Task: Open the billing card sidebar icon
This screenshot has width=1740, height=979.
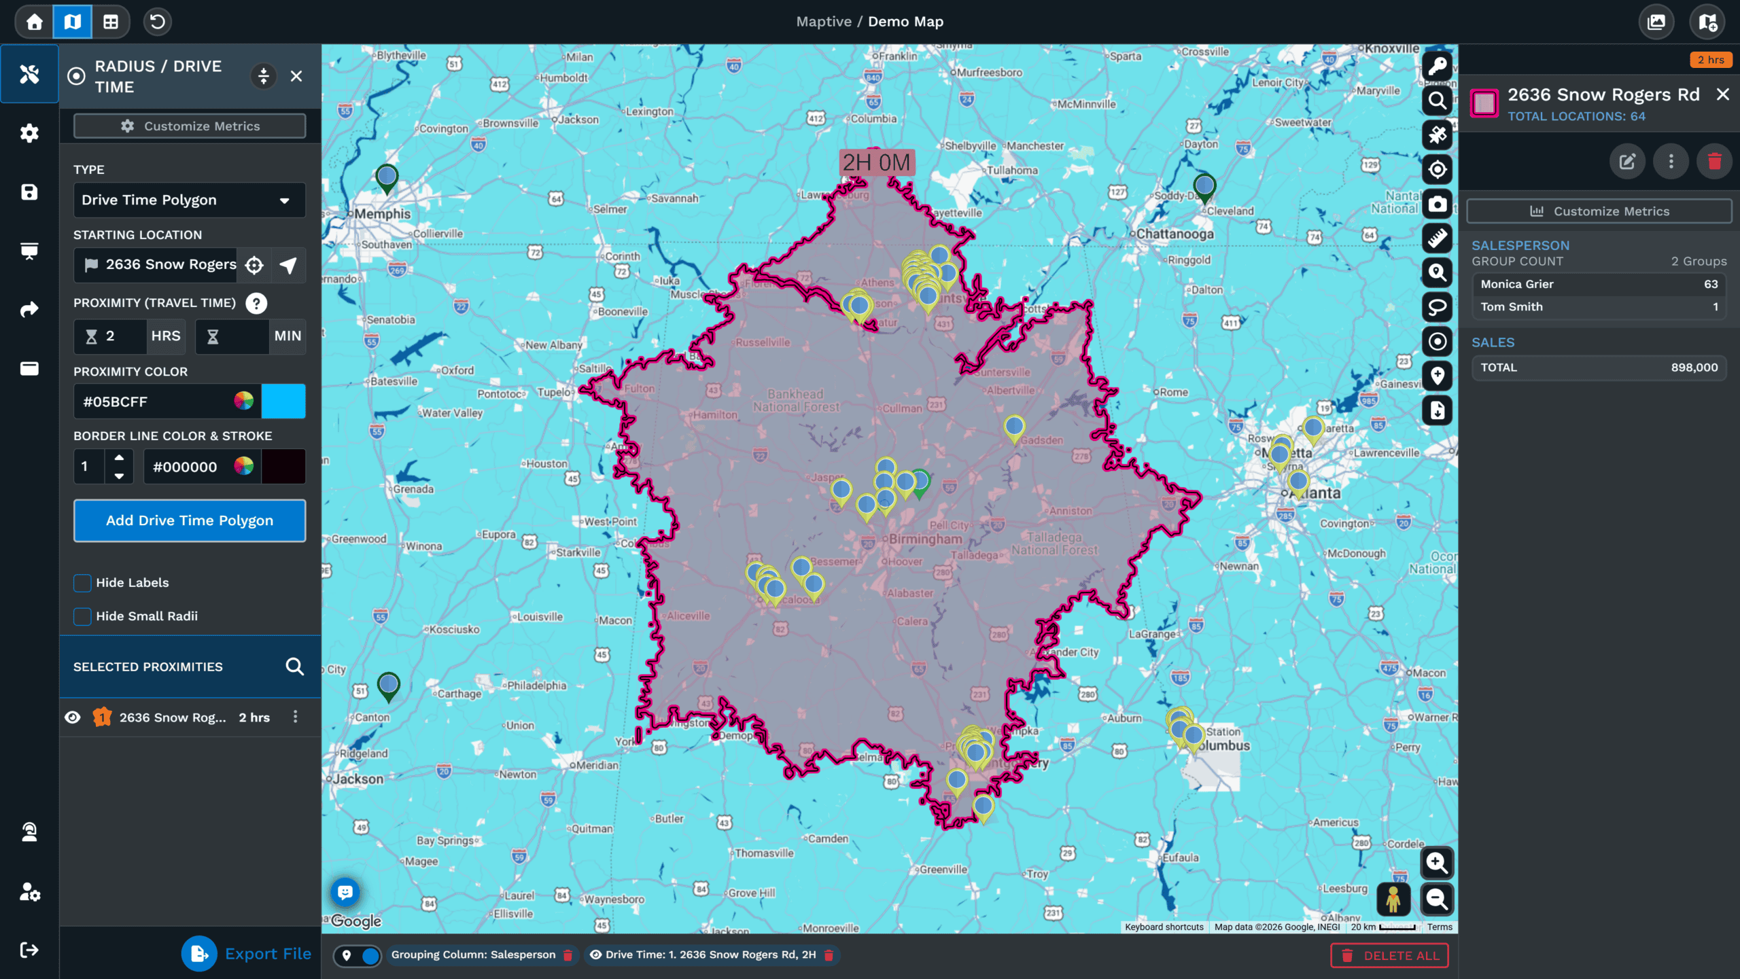Action: click(x=29, y=369)
